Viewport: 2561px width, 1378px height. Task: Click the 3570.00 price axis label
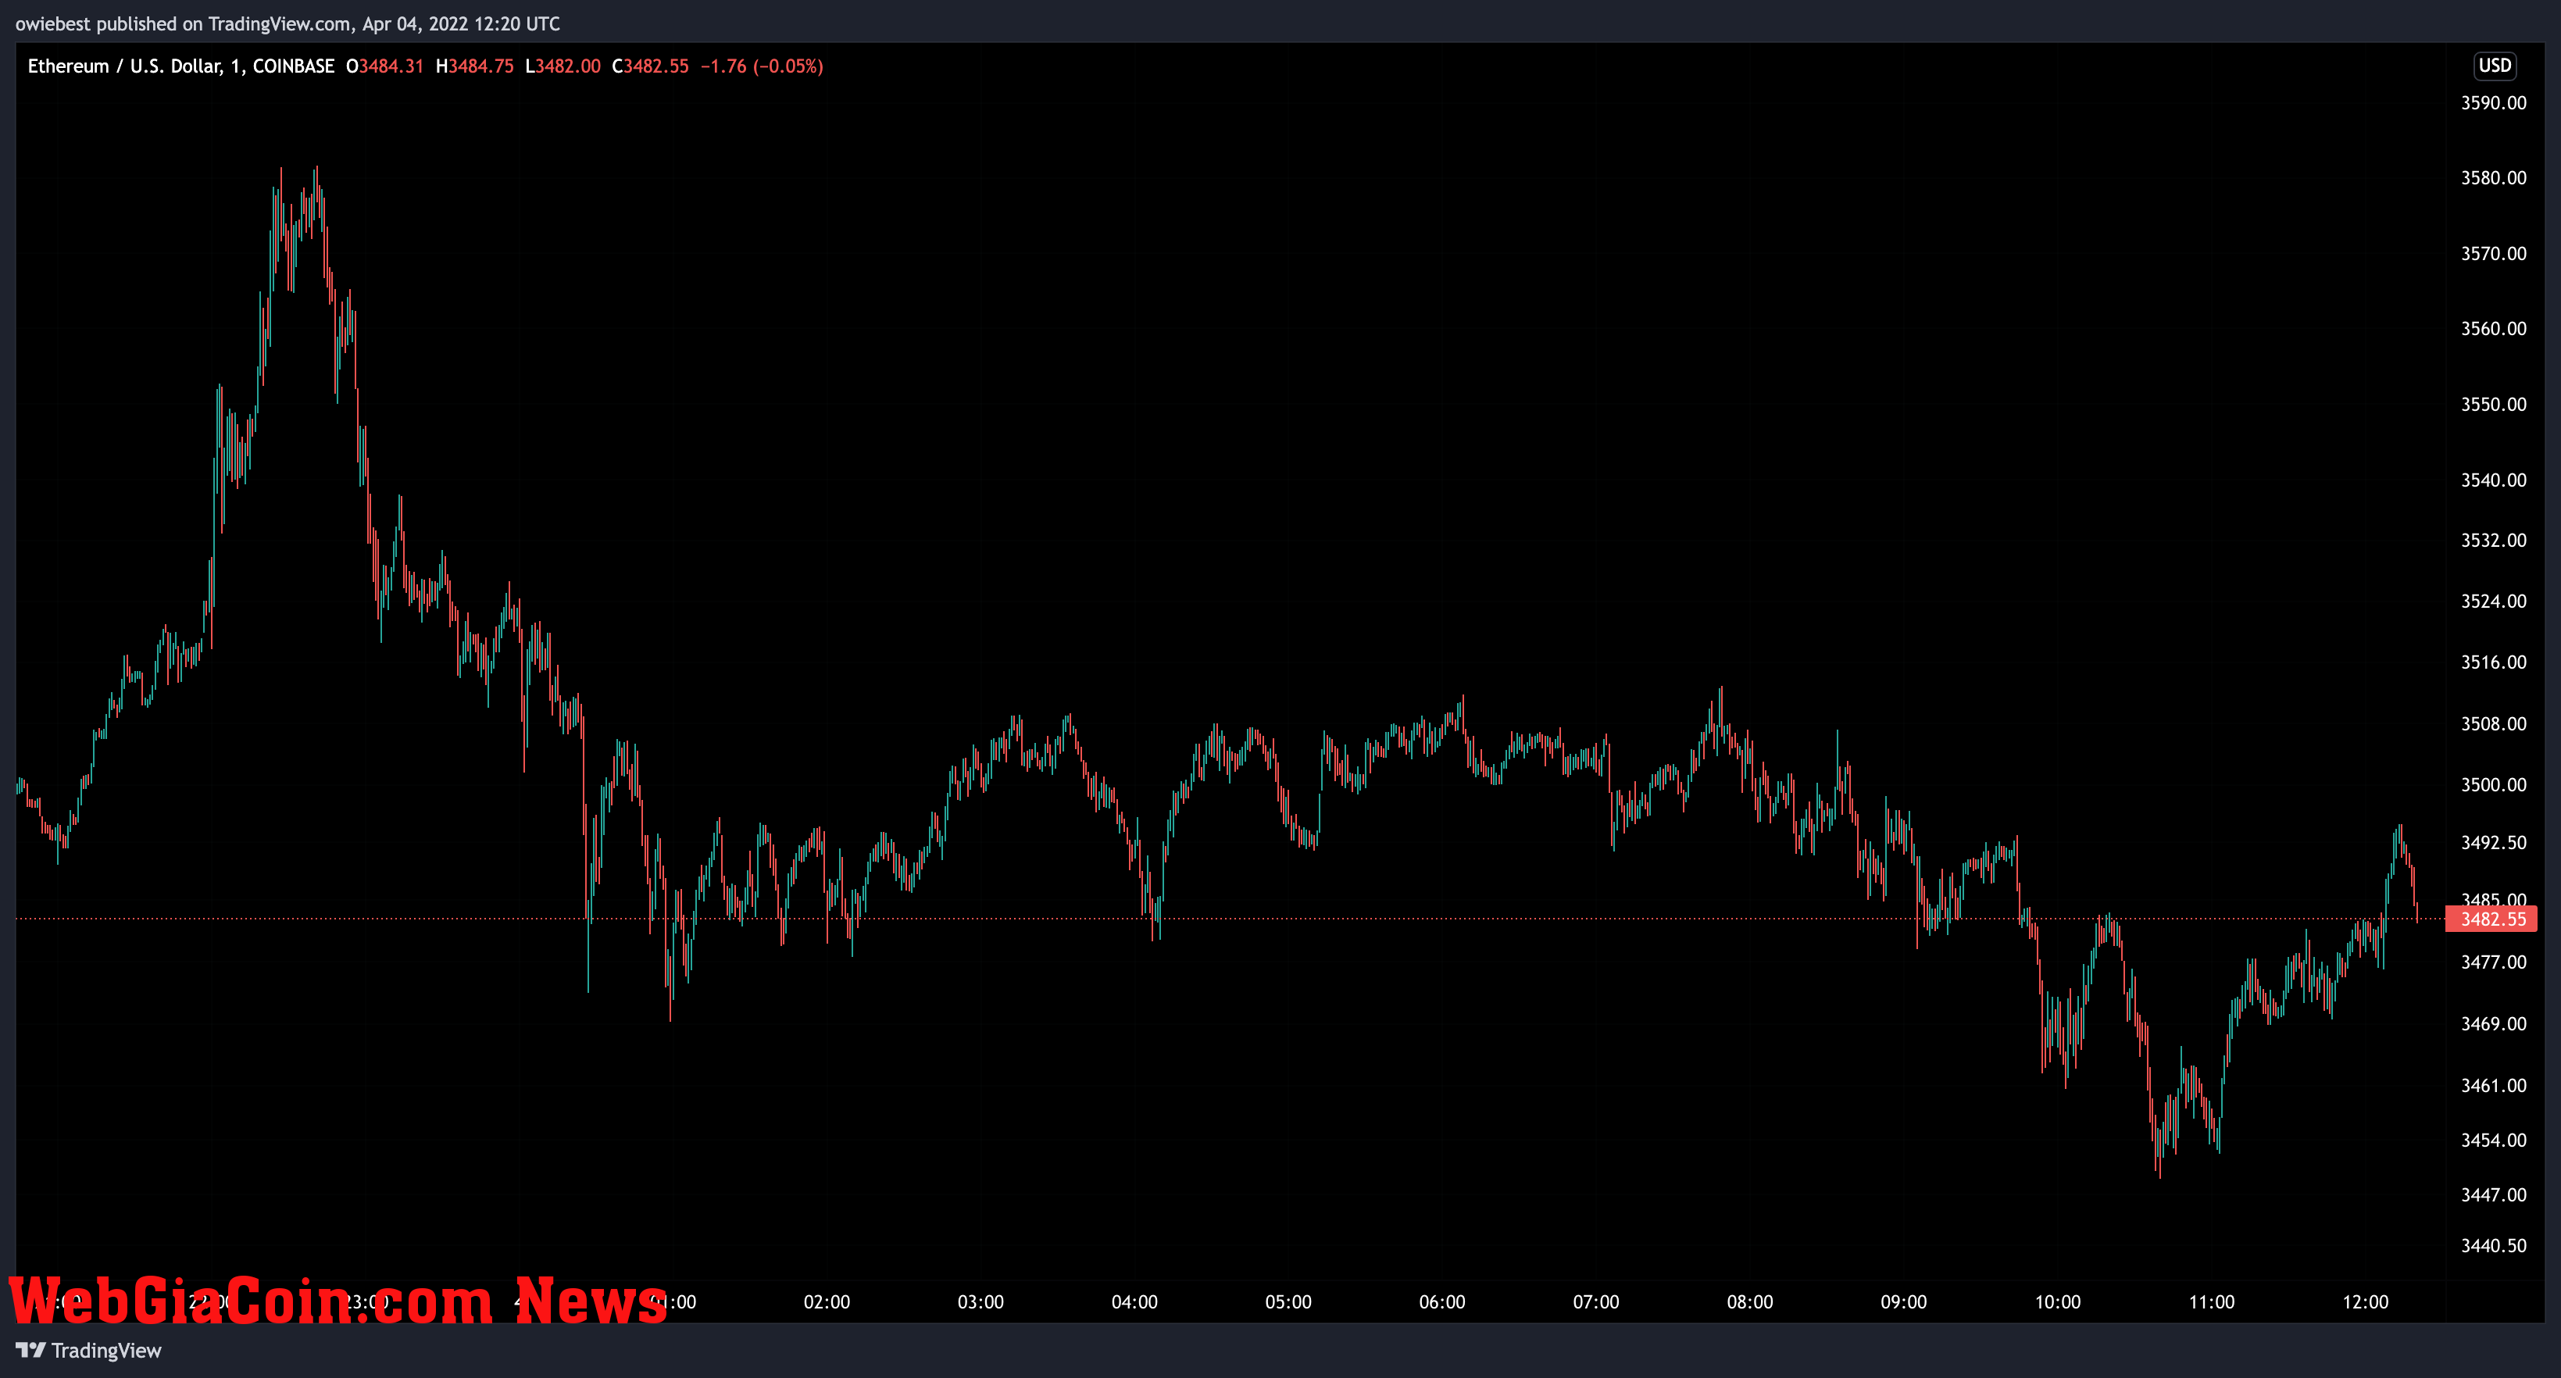pyautogui.click(x=2493, y=254)
